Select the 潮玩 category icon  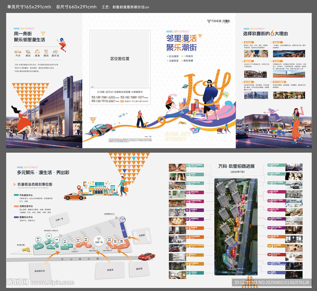(x=28, y=52)
